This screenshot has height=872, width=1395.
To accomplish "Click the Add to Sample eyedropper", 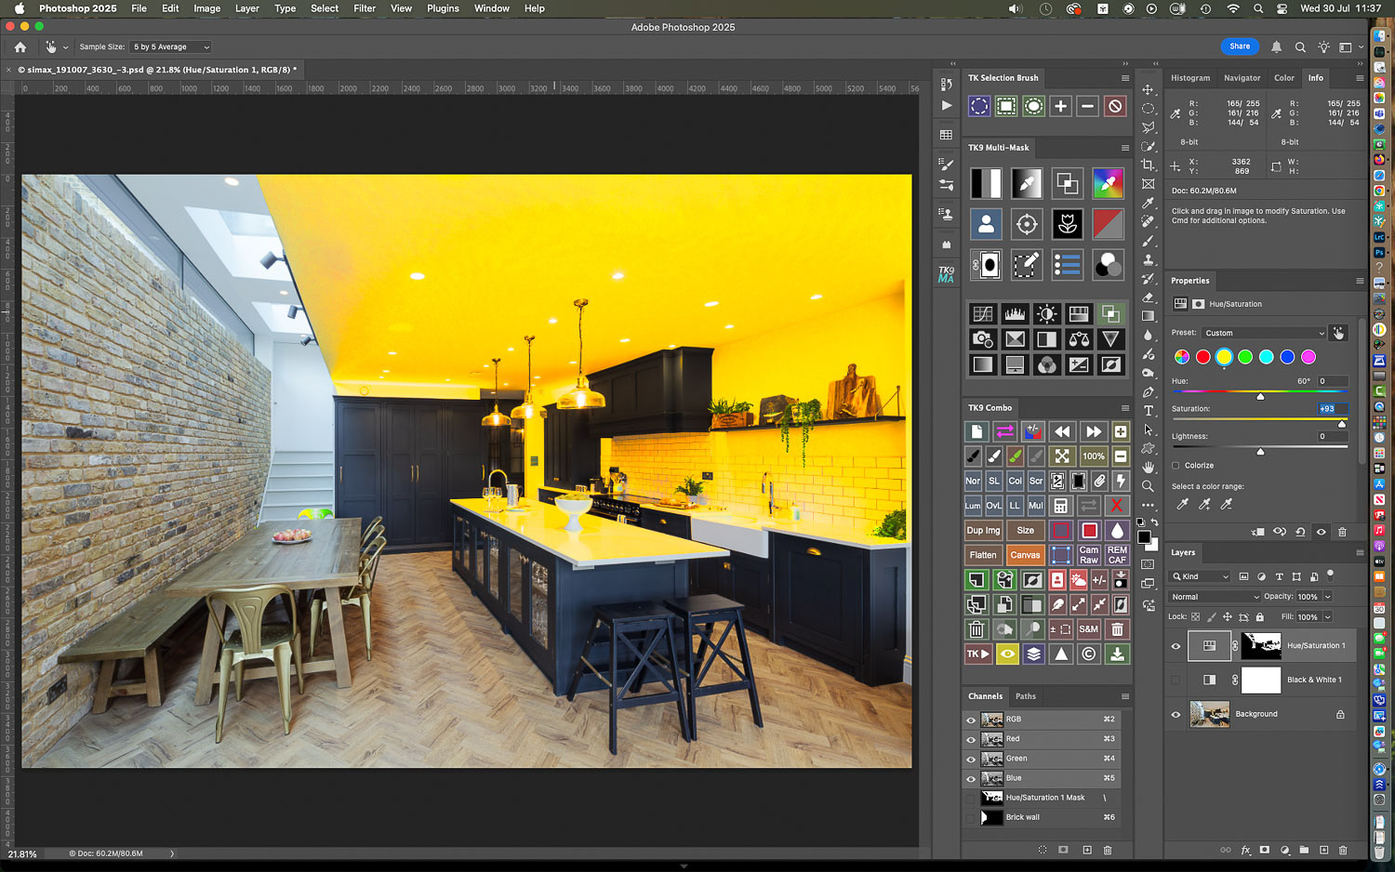I will pyautogui.click(x=1204, y=504).
